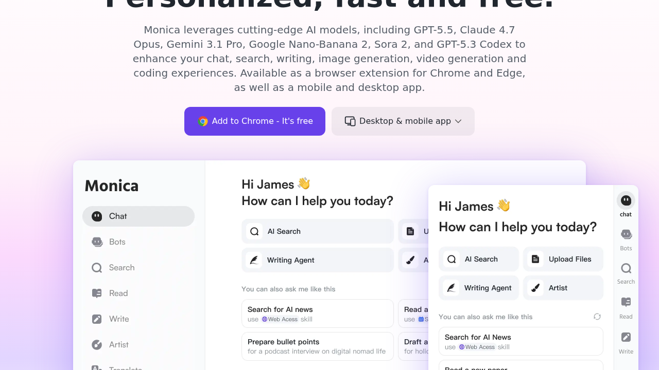Click the Bots robot icon in left sidebar

coord(97,242)
